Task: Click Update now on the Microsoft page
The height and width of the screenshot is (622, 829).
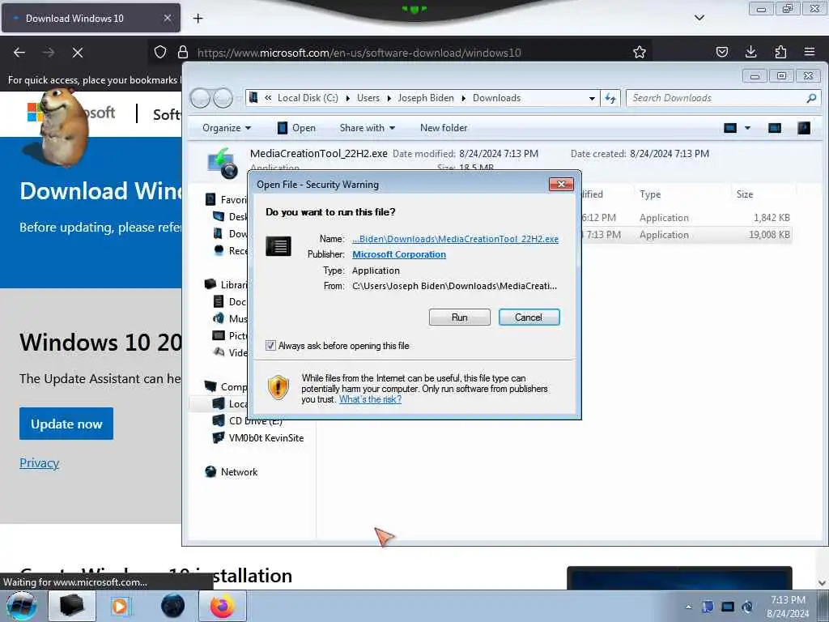Action: tap(66, 424)
